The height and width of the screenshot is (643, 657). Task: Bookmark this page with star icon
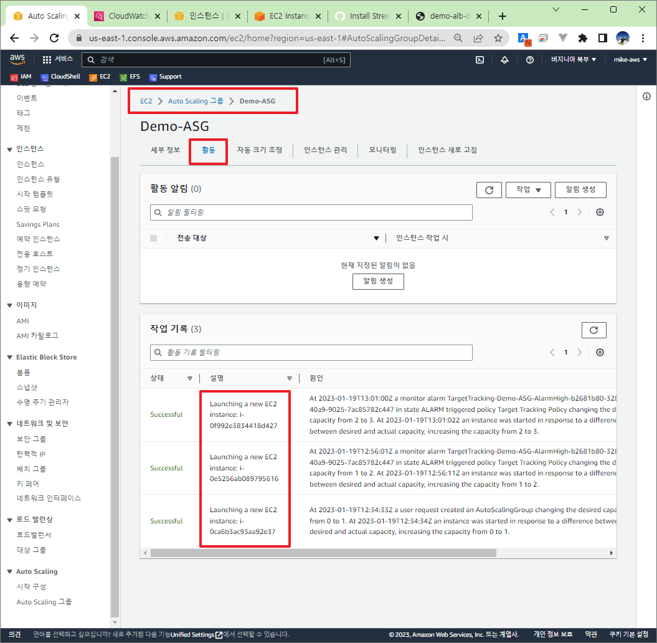coord(498,38)
